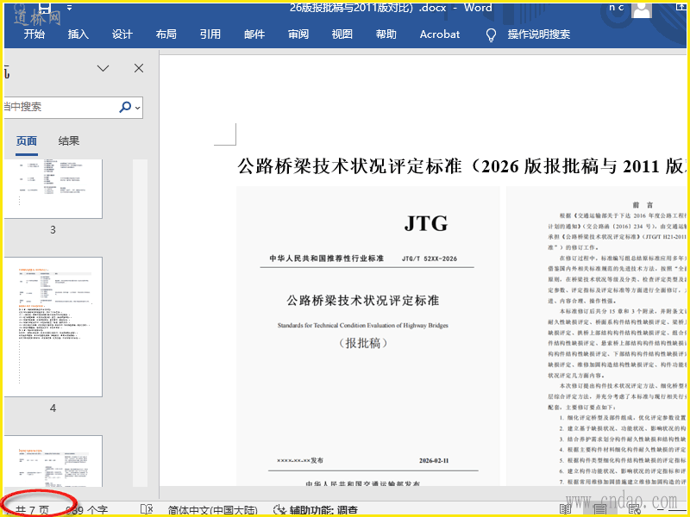Screen dimensions: 690x517
Task: Open the accessibility checker in status bar
Action: (316, 510)
